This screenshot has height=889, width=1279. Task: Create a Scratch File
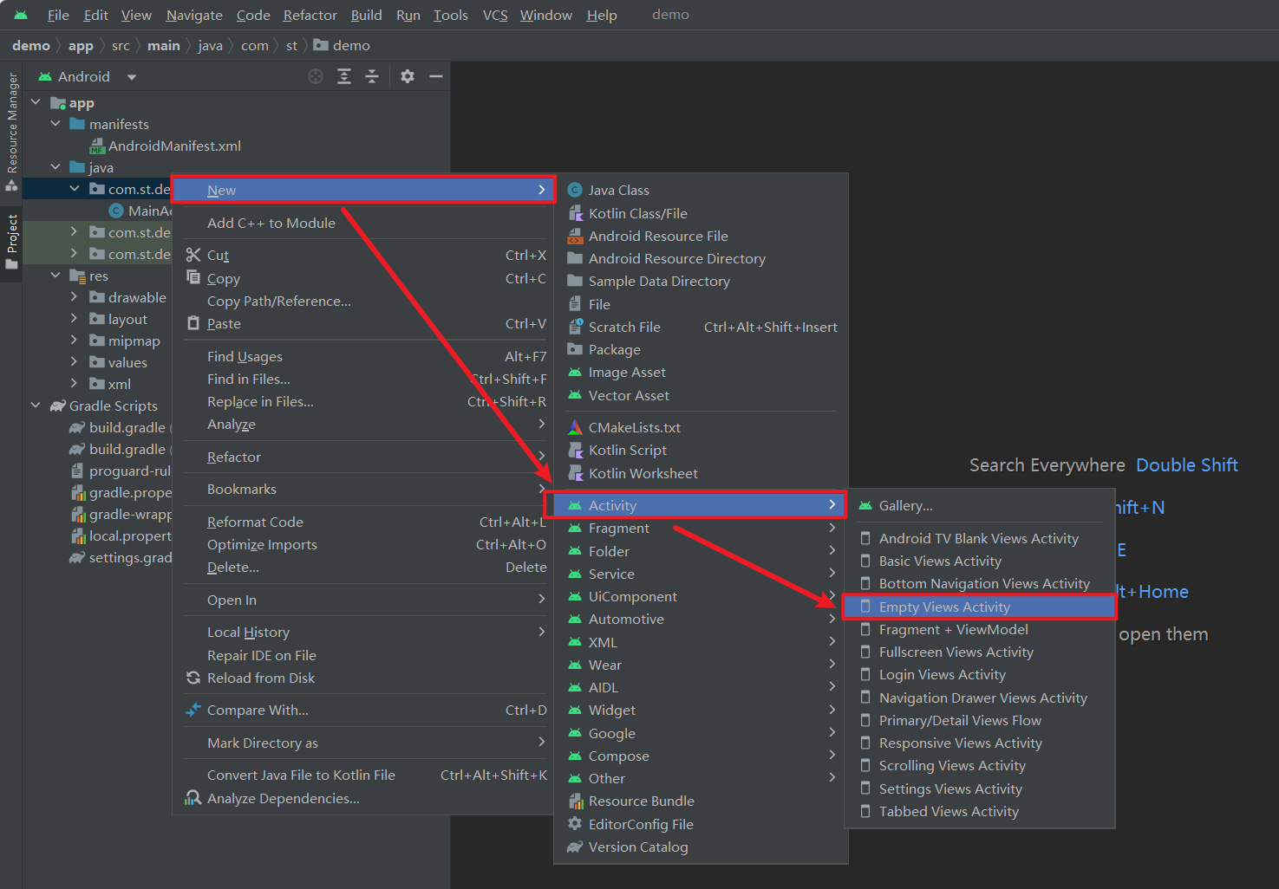point(701,327)
